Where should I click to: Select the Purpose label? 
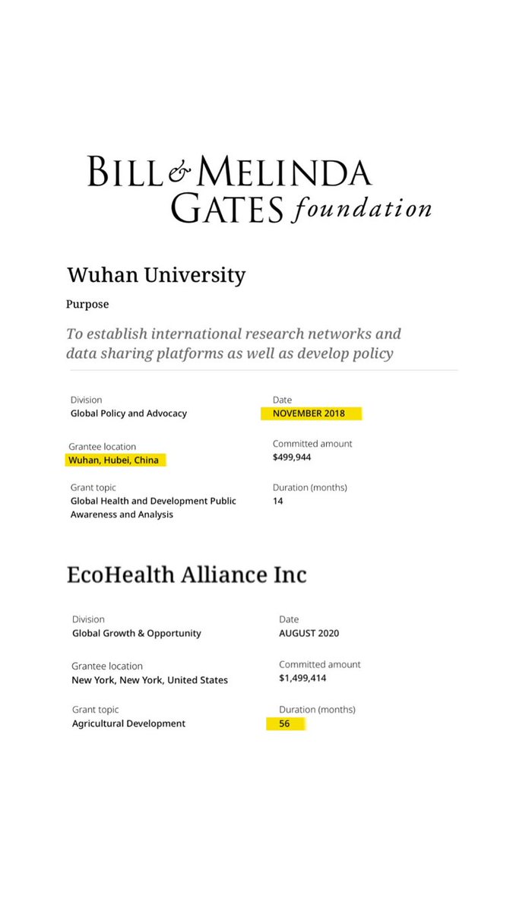point(87,304)
